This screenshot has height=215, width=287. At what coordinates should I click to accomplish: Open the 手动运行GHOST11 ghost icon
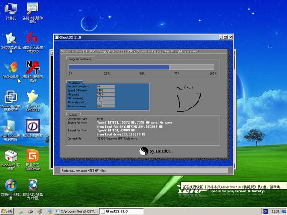click(33, 97)
